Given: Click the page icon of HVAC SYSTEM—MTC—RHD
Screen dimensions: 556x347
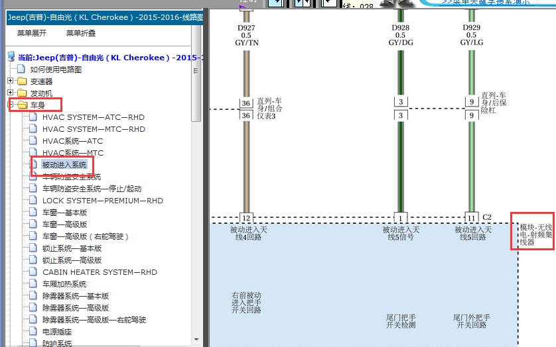Looking at the screenshot, I should 33,129.
